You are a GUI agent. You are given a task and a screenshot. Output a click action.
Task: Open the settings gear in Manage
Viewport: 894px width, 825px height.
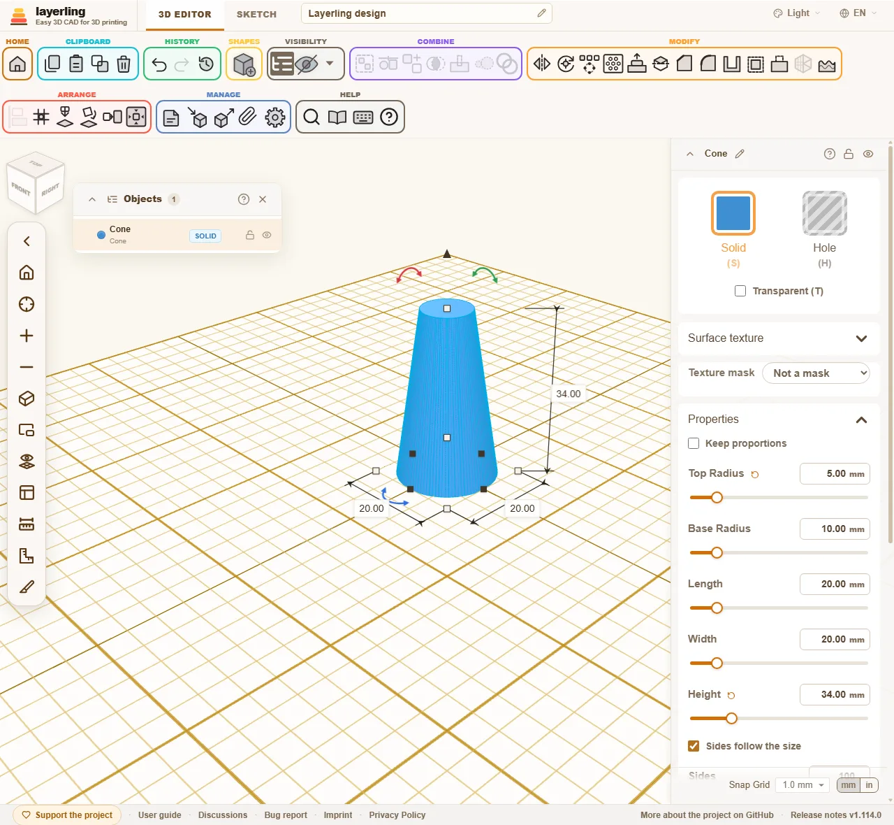point(275,117)
